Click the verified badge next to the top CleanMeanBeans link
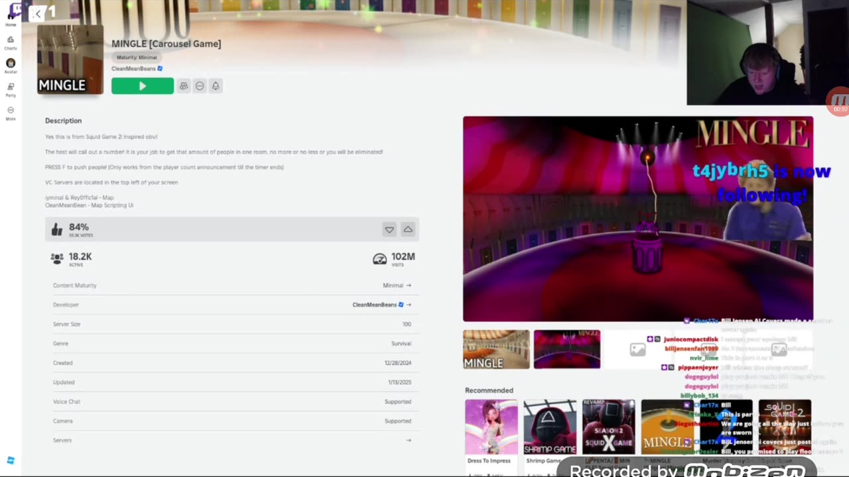Screen dimensions: 849x477 pyautogui.click(x=160, y=68)
